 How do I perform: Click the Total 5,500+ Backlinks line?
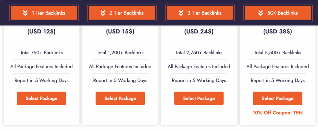click(278, 53)
